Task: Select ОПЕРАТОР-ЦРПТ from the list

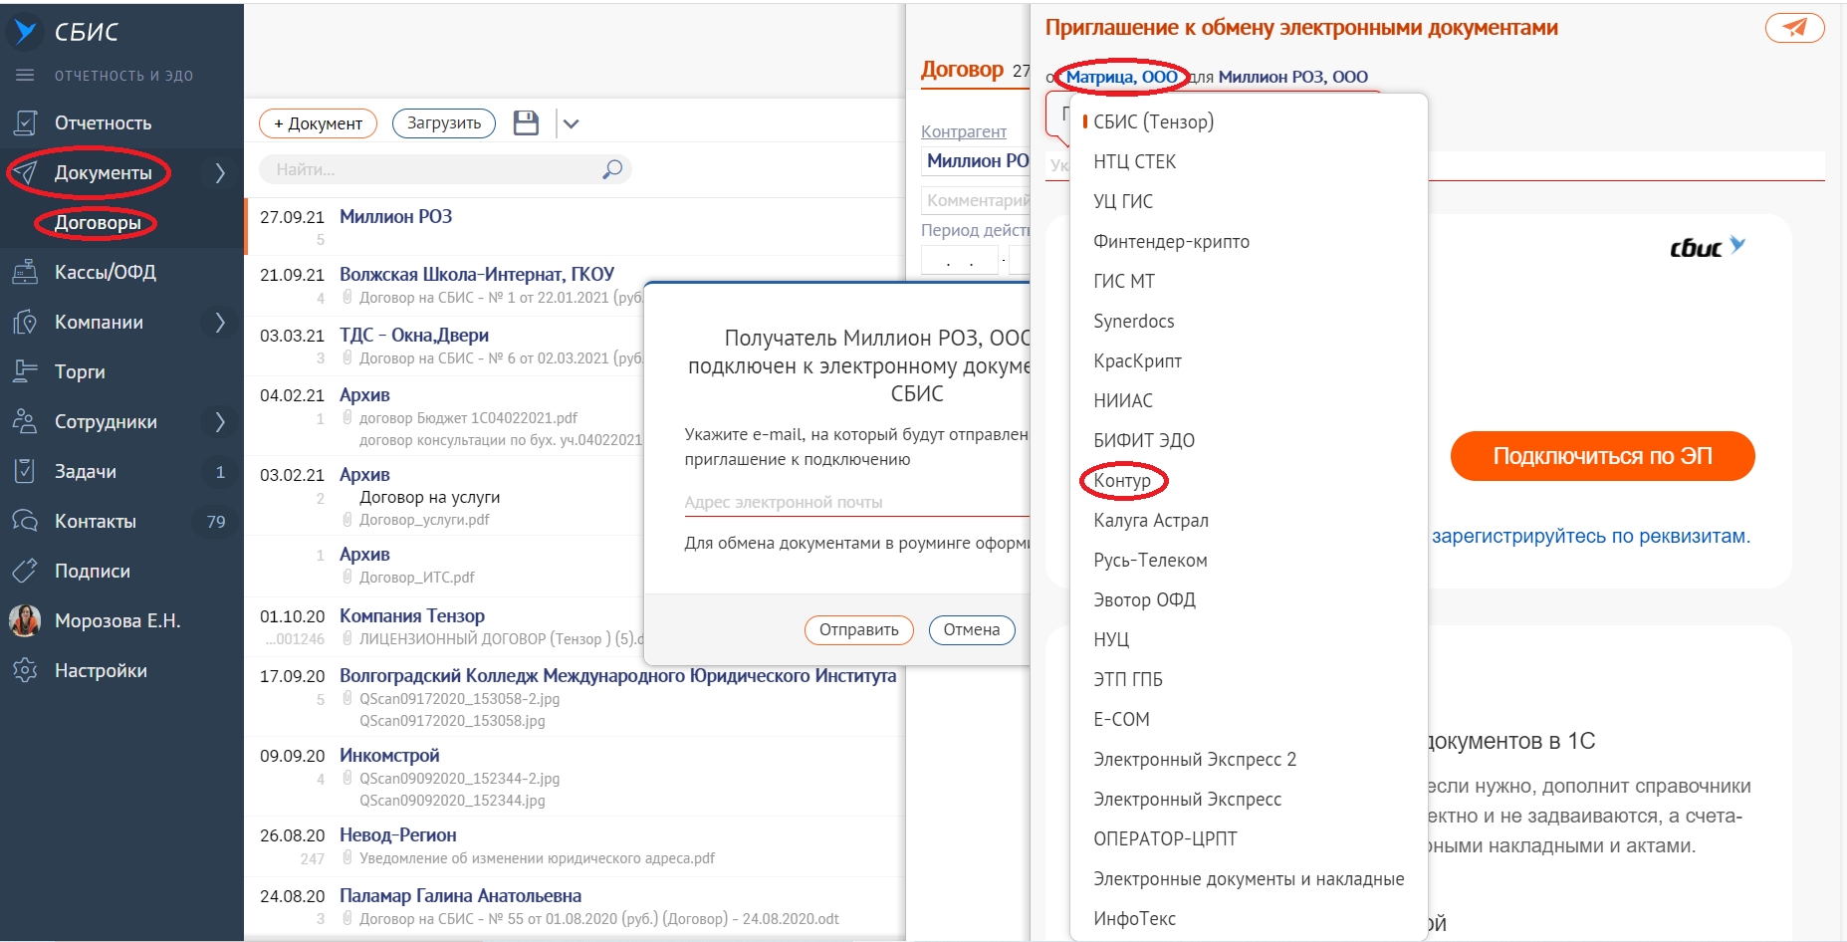Action: coord(1250,838)
